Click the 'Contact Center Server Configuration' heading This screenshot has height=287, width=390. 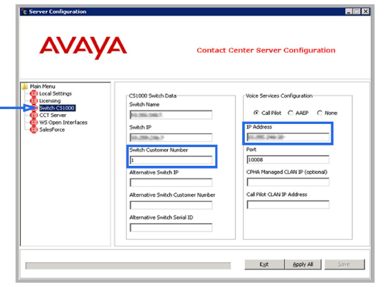click(266, 50)
